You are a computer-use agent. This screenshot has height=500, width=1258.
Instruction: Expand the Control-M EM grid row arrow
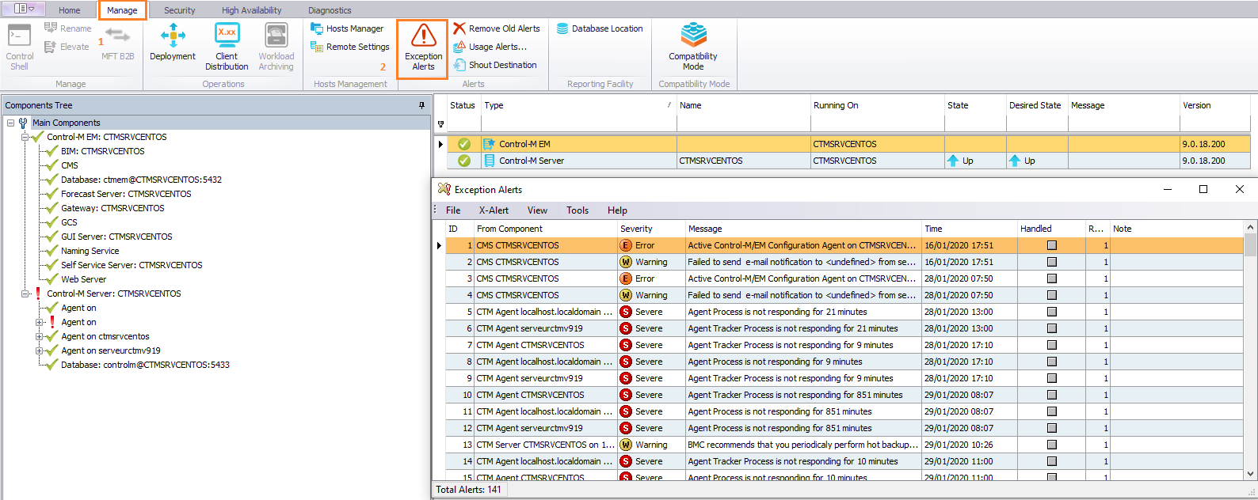click(441, 144)
